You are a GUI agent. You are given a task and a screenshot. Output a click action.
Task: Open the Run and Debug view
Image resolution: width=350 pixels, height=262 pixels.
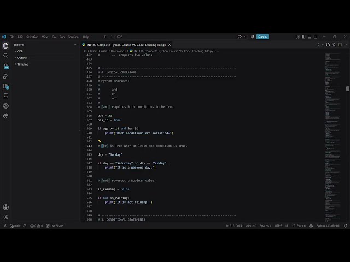click(6, 76)
